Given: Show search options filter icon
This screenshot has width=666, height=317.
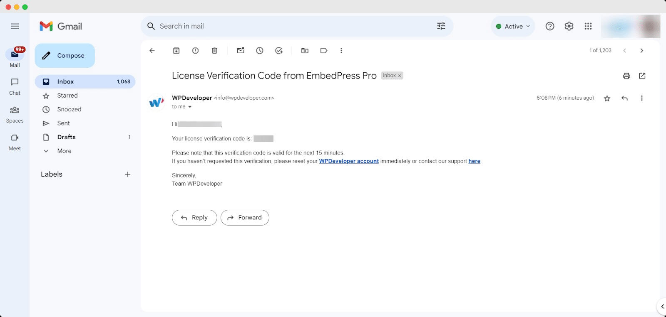Looking at the screenshot, I should point(441,26).
